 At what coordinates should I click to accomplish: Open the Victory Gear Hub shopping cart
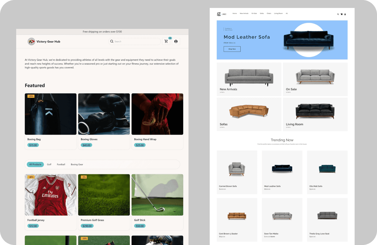pyautogui.click(x=166, y=42)
